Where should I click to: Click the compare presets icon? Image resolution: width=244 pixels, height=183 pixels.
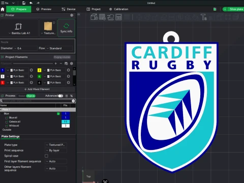click(72, 96)
